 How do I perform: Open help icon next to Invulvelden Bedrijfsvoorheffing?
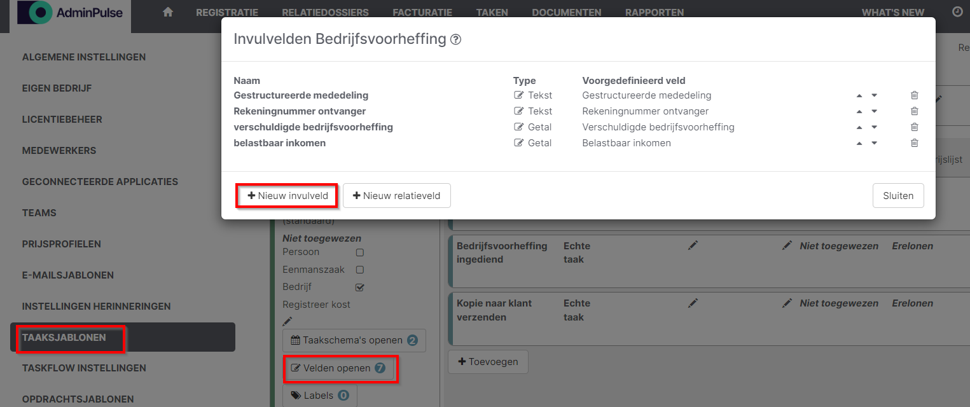coord(455,39)
